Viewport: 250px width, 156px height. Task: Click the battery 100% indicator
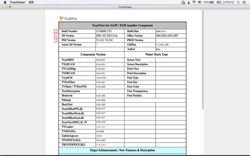pos(208,2)
